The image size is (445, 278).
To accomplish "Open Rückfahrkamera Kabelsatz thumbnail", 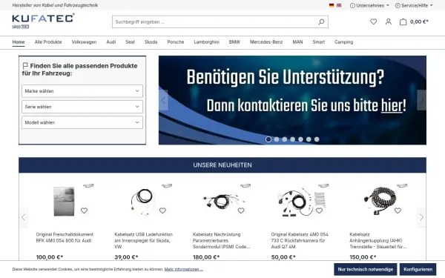I will pyautogui.click(x=301, y=202).
